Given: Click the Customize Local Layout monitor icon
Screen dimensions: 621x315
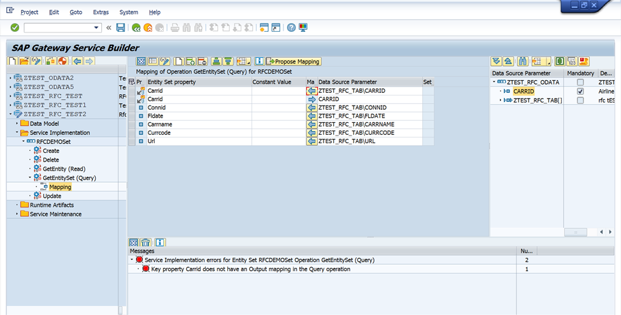Looking at the screenshot, I should coord(303,28).
